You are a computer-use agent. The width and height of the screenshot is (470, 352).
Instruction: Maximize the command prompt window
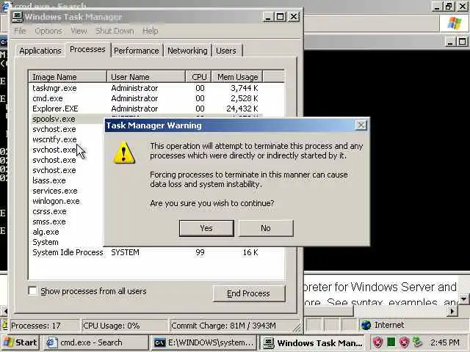coord(462,42)
